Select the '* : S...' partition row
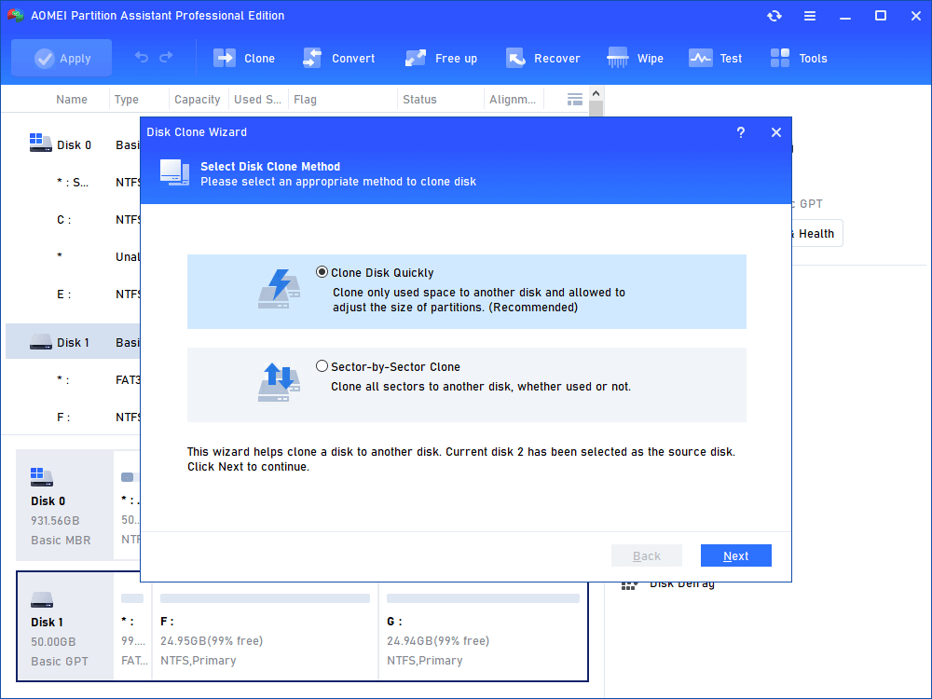The width and height of the screenshot is (932, 699). click(73, 182)
